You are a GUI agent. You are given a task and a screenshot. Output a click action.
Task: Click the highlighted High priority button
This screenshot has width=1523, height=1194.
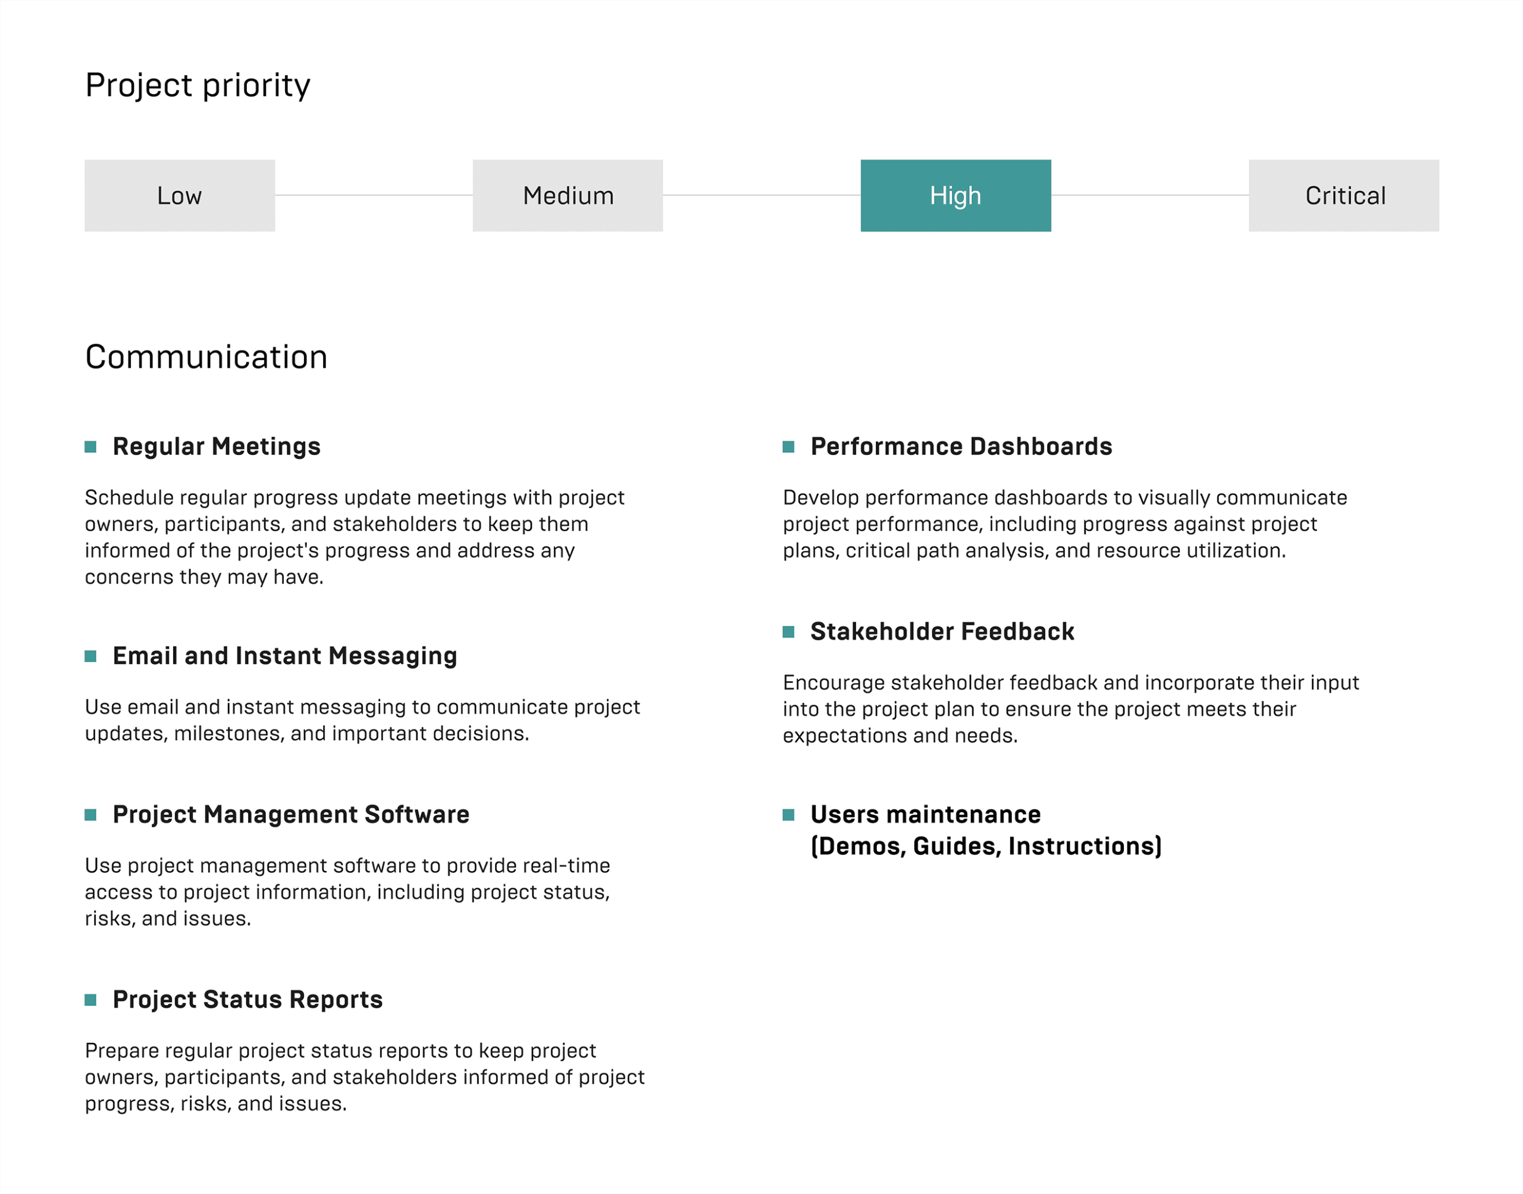[x=955, y=196]
